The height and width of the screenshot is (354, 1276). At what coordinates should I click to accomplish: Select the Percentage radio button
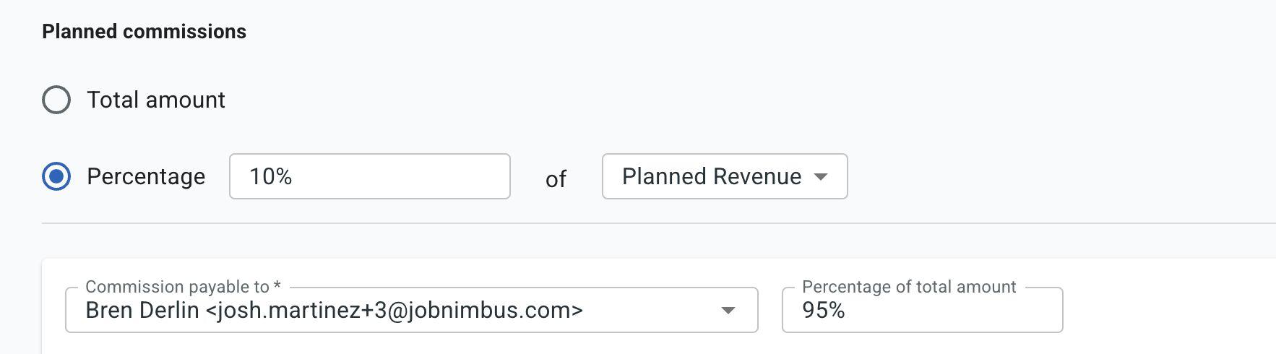click(56, 176)
